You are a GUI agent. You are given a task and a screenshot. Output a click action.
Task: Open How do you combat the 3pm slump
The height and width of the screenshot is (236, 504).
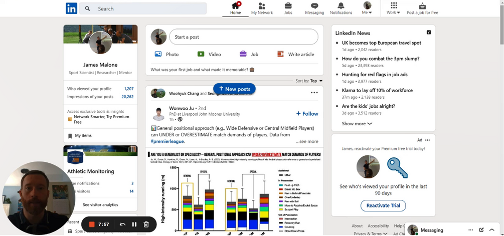click(x=381, y=59)
